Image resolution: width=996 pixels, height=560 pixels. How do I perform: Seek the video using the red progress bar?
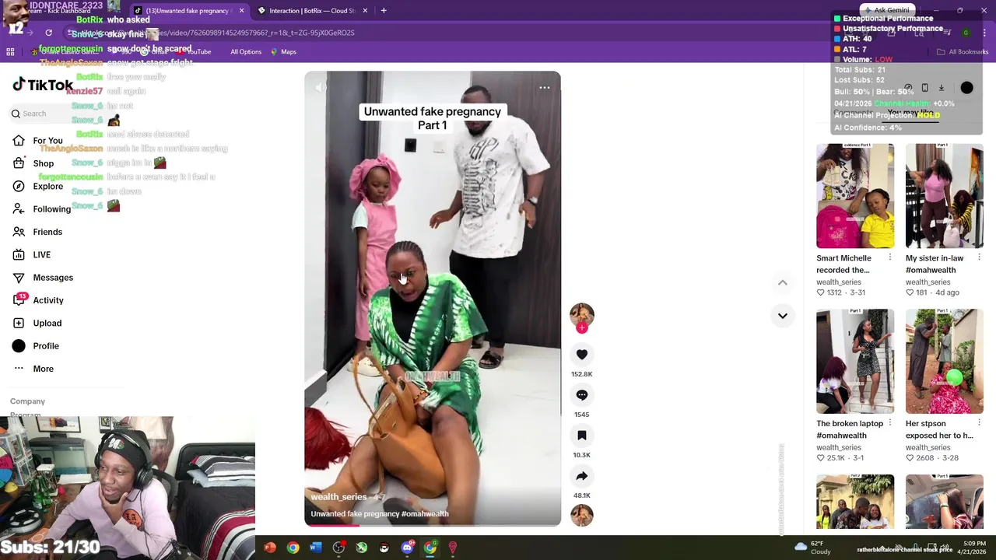tap(432, 525)
